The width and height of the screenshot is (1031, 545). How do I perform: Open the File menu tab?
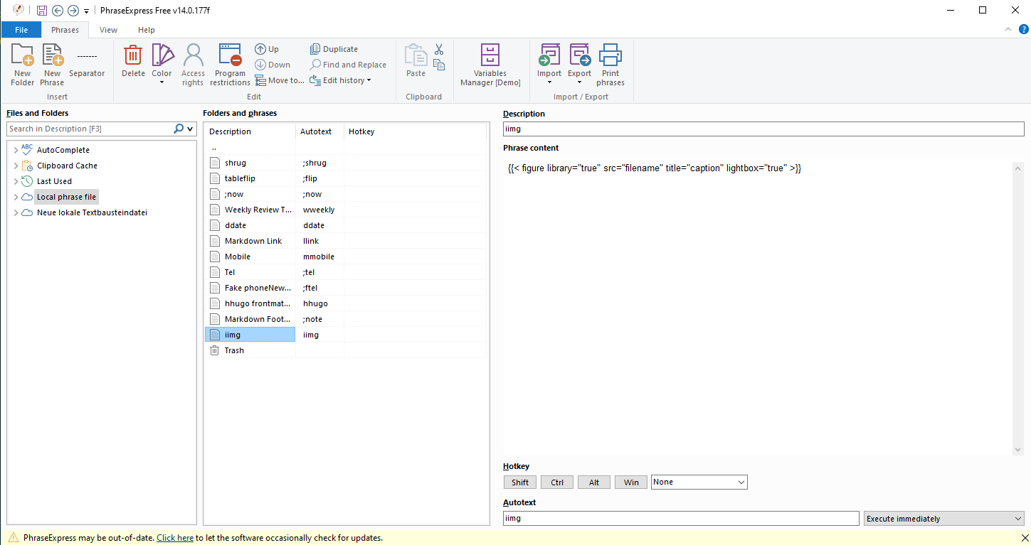pyautogui.click(x=21, y=30)
